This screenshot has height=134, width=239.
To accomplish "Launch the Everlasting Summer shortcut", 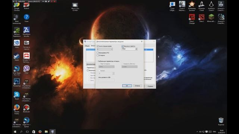I will pyautogui.click(x=192, y=6).
